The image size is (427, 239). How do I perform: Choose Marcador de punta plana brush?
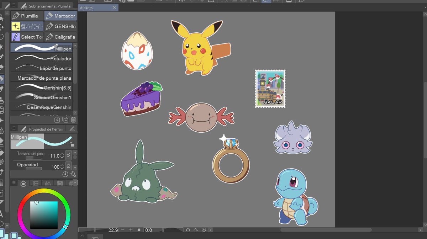41,77
